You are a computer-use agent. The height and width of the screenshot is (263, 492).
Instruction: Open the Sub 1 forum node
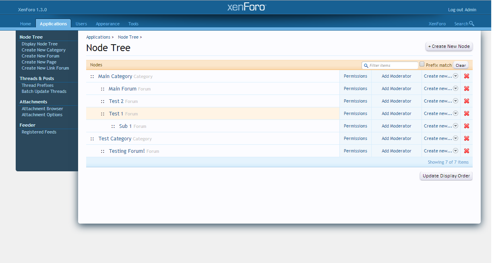pos(126,126)
